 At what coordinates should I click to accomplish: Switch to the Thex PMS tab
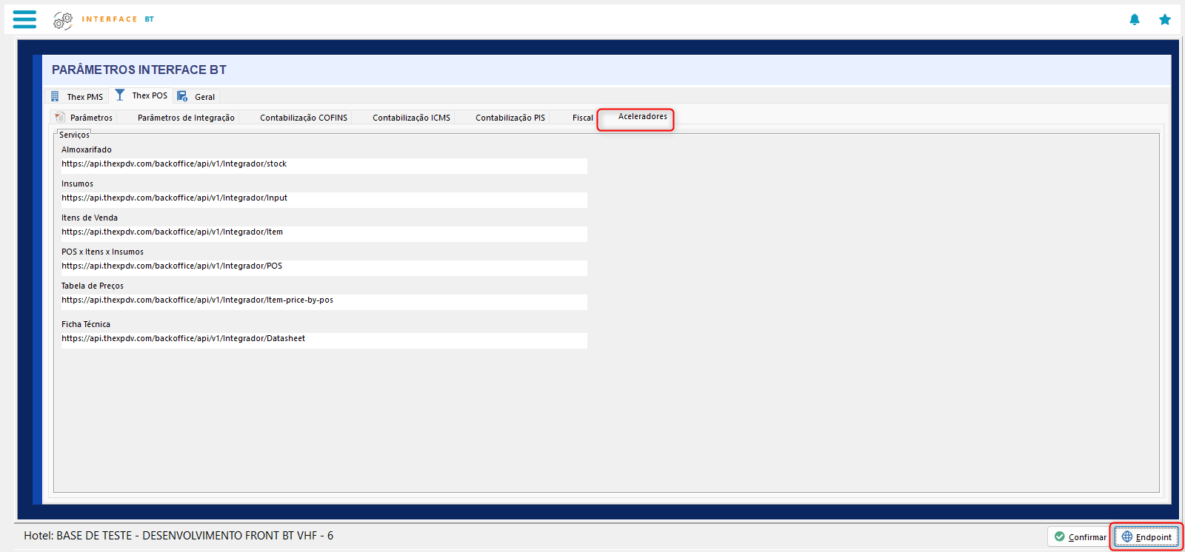coord(77,96)
